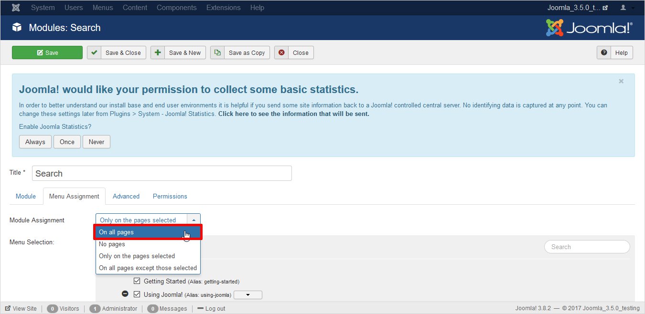
Task: Open the user account icon menu
Action: click(x=627, y=8)
